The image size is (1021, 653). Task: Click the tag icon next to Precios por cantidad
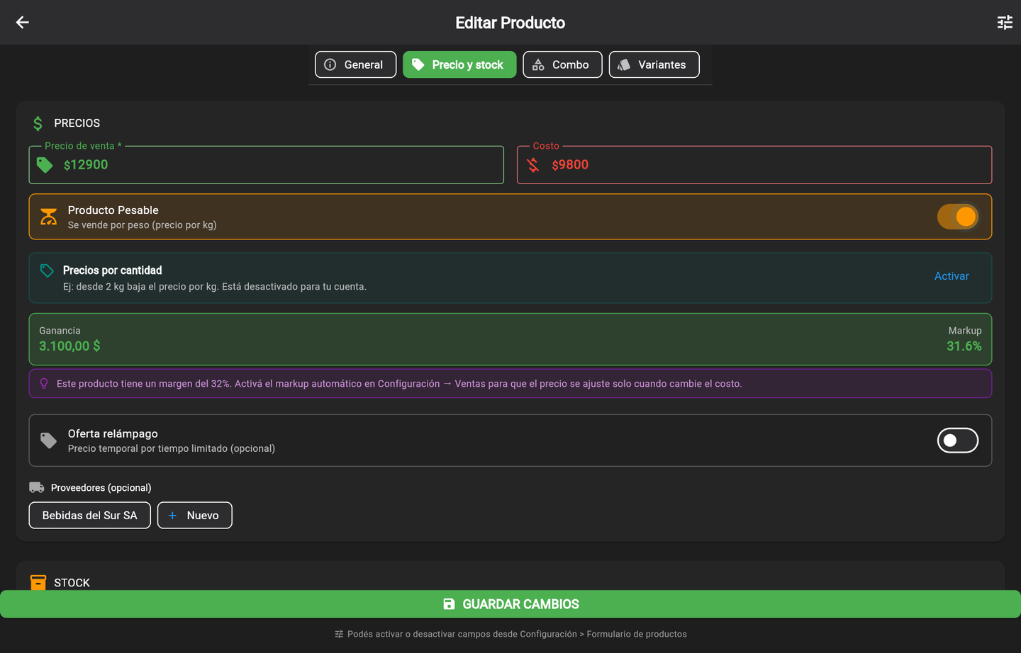pos(47,271)
